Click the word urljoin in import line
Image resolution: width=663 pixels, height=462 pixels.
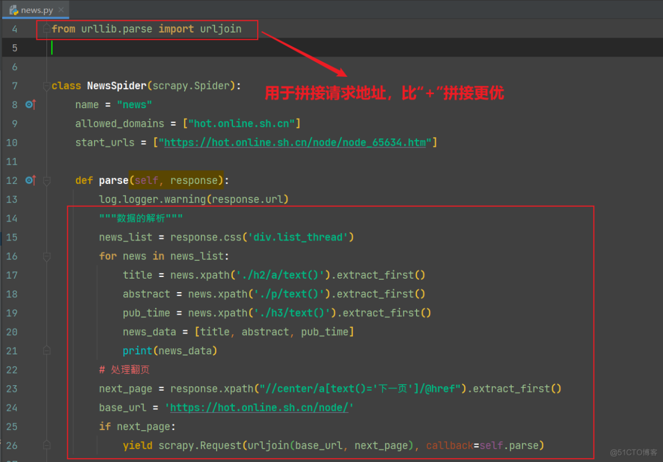click(x=221, y=29)
